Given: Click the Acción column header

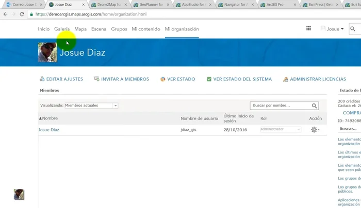Looking at the screenshot, I should pyautogui.click(x=316, y=118).
